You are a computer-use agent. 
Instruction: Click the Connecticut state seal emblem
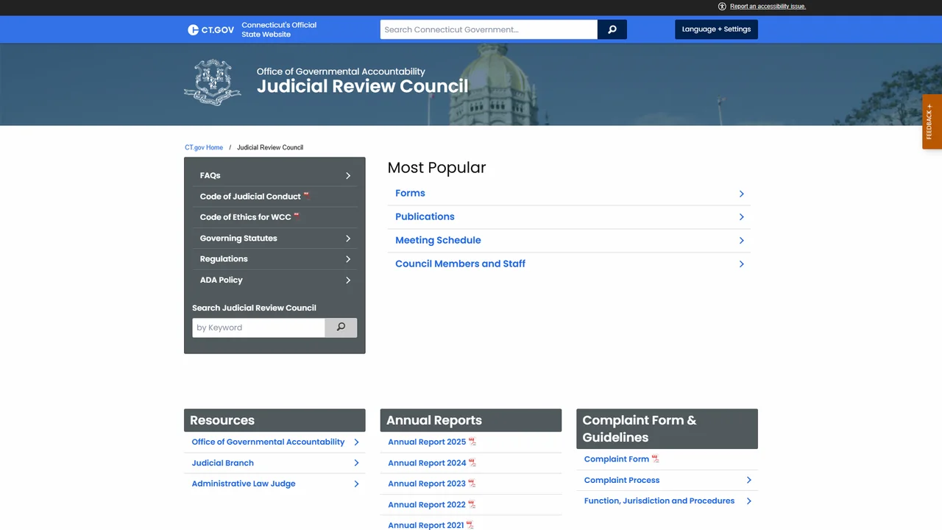pyautogui.click(x=213, y=82)
